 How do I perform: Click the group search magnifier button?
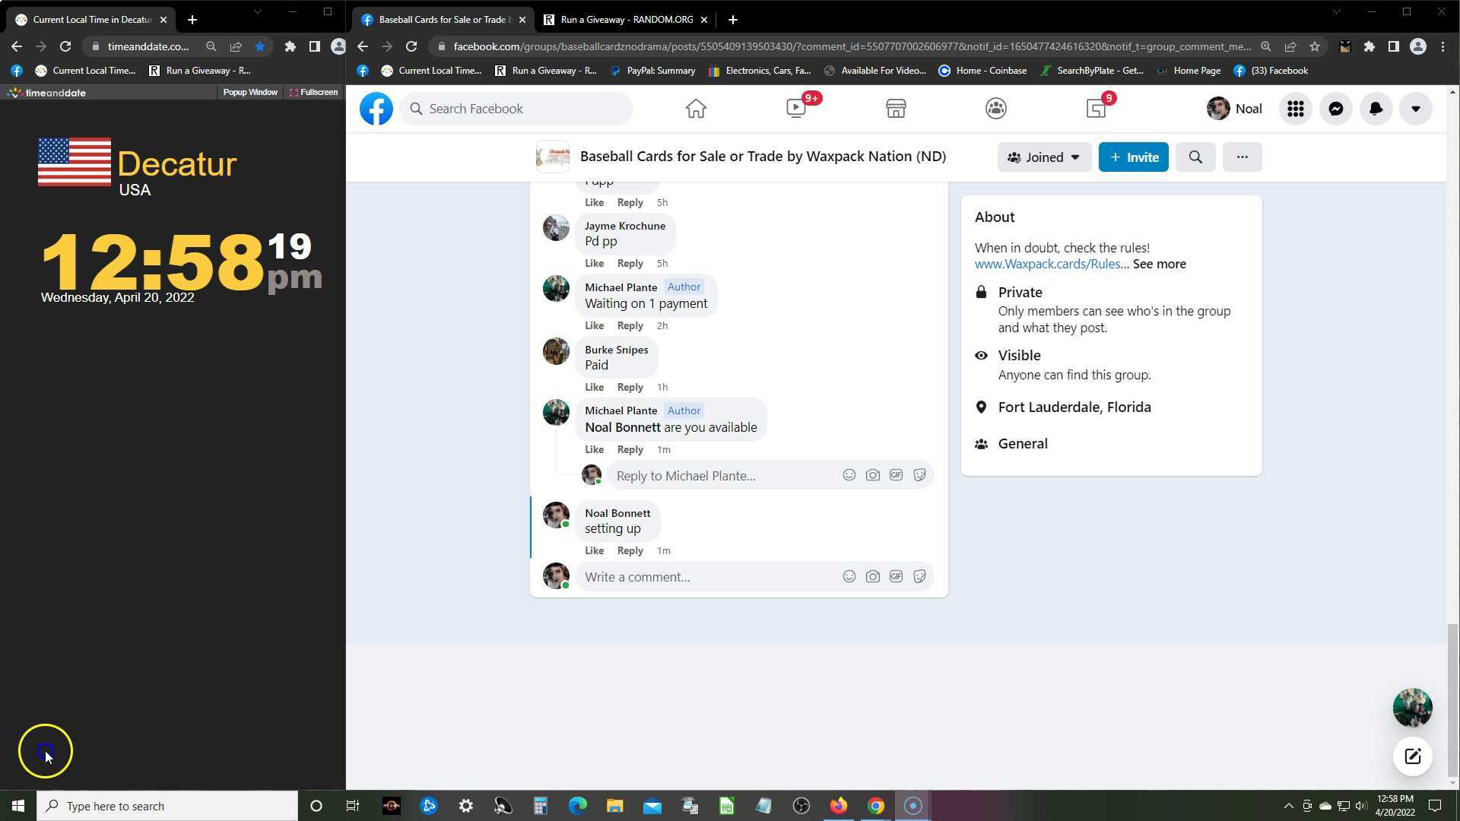tap(1195, 157)
